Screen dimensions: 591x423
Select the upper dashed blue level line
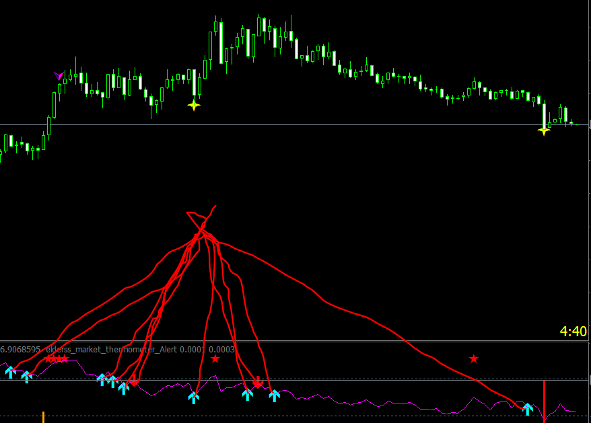click(295, 379)
